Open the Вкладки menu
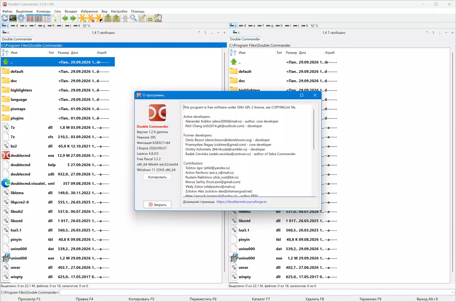456x302 pixels. click(x=71, y=11)
